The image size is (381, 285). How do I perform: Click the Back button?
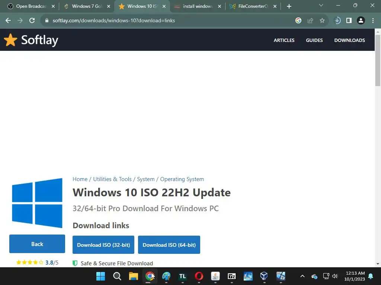point(37,244)
